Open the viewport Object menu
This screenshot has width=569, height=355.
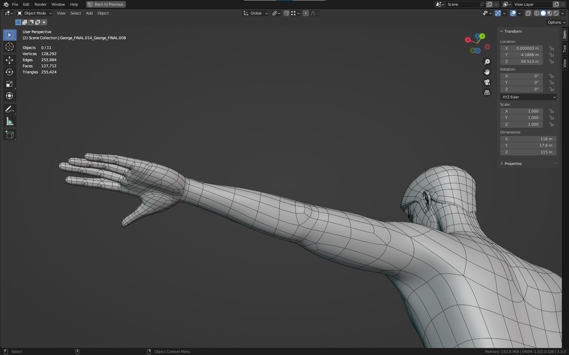(103, 13)
